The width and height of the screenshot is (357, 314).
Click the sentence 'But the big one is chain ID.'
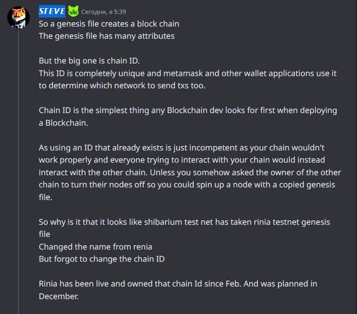pyautogui.click(x=89, y=61)
